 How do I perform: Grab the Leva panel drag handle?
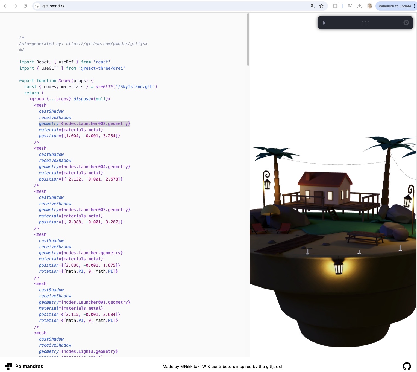click(x=365, y=23)
